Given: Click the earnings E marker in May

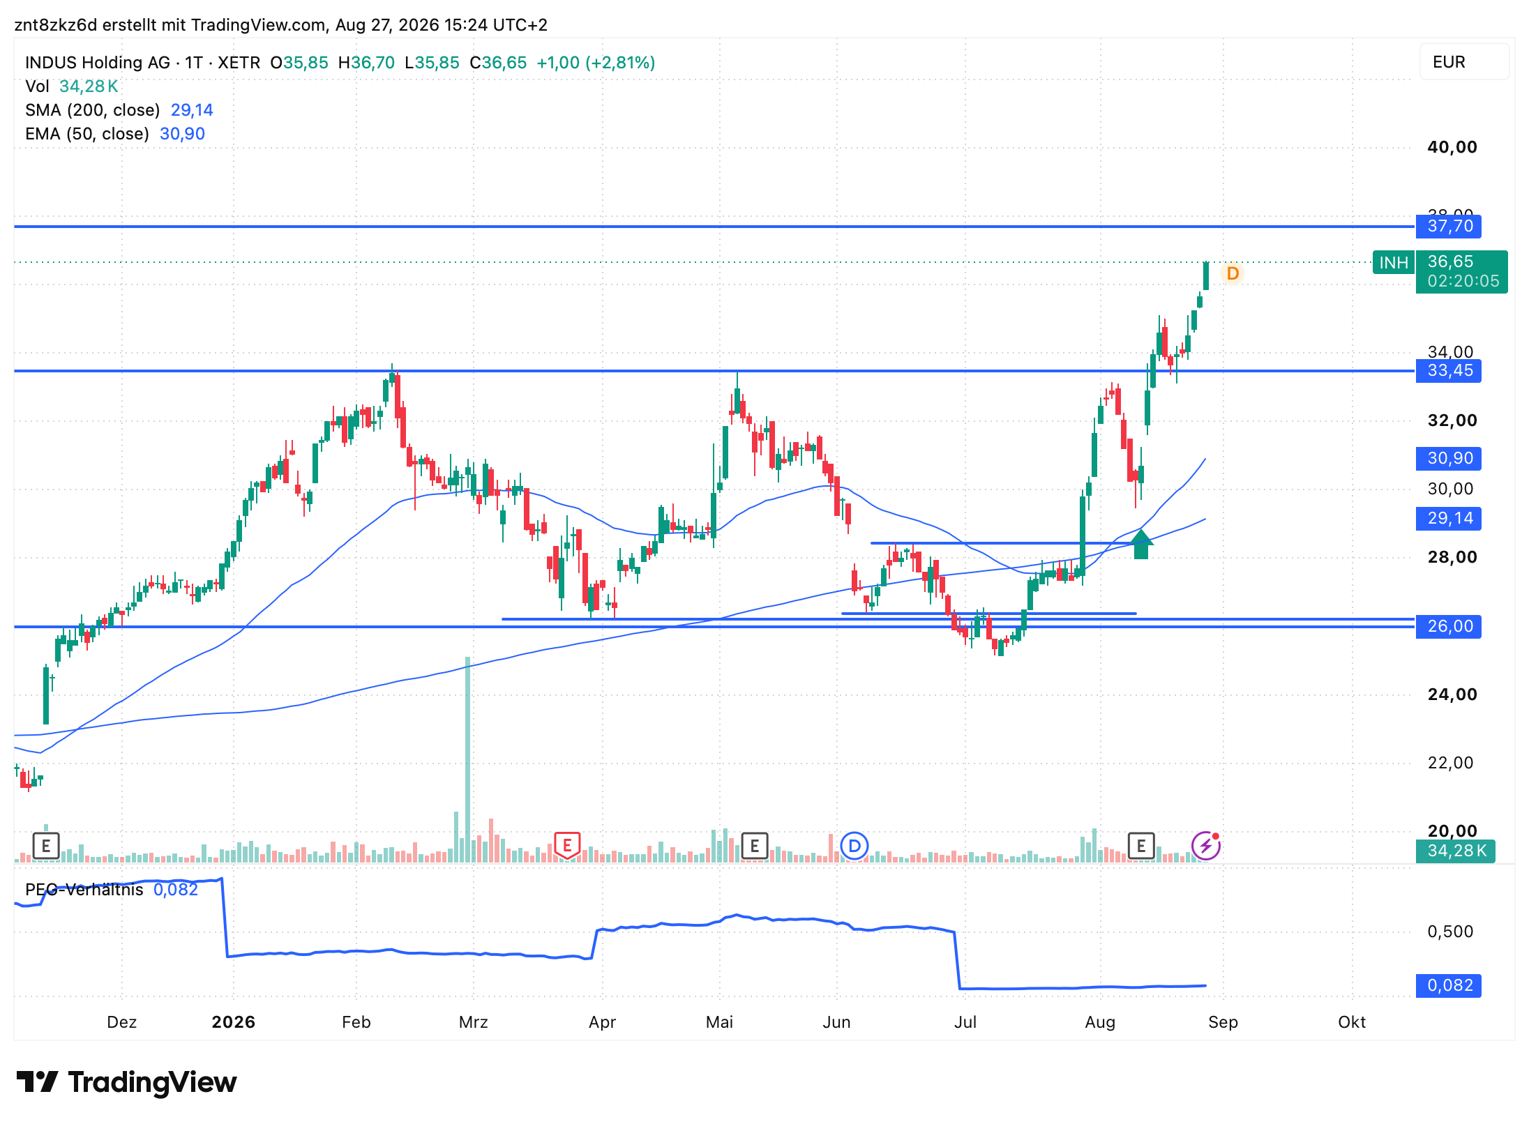Looking at the screenshot, I should tap(754, 846).
